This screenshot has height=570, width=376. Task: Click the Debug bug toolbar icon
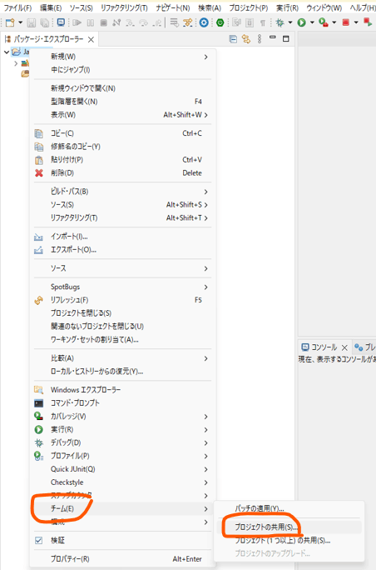pyautogui.click(x=280, y=22)
